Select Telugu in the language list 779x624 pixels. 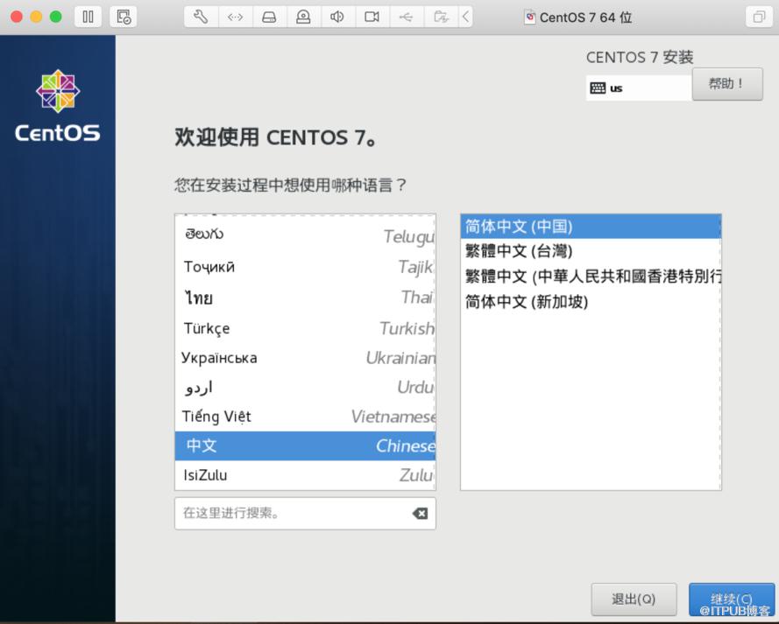click(305, 235)
